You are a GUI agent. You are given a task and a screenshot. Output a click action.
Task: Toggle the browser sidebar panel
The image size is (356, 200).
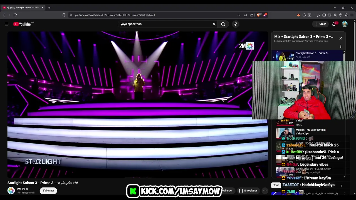tap(324, 15)
